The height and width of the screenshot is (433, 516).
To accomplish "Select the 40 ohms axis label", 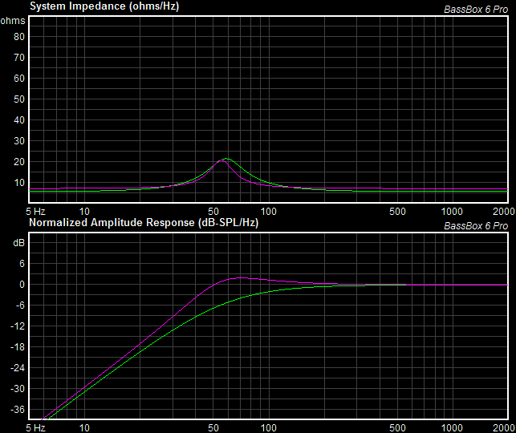I will pos(19,120).
